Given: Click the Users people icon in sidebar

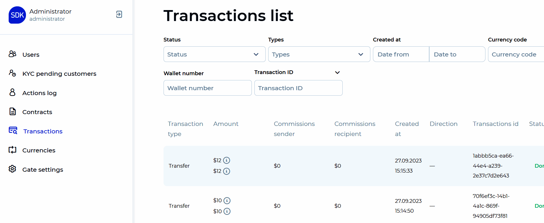Looking at the screenshot, I should click(12, 54).
